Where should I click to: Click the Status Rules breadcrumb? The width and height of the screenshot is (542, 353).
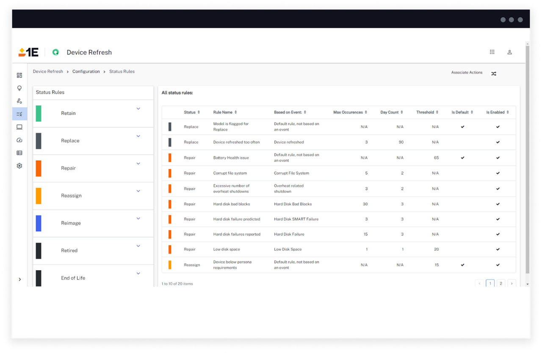(x=122, y=71)
